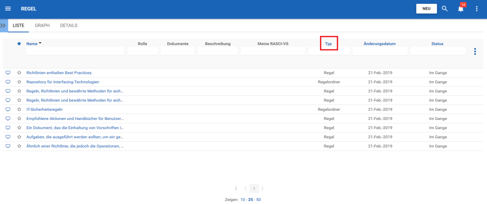
Task: Open notifications bell with 14 badge
Action: pos(461,8)
